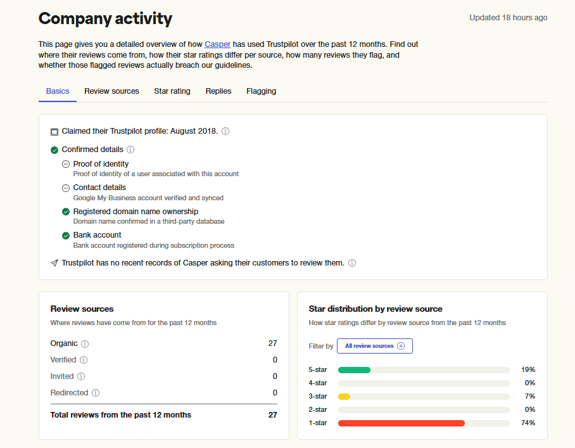Click the "Invited" review source label
The height and width of the screenshot is (448, 575).
[62, 376]
